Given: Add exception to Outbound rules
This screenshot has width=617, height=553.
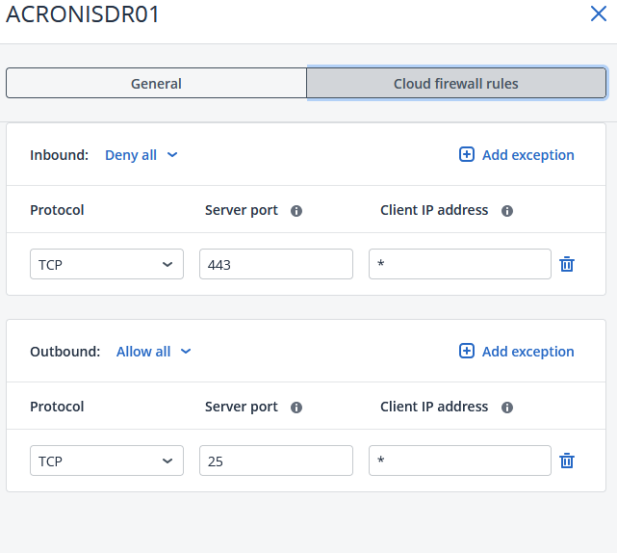Looking at the screenshot, I should click(x=517, y=352).
